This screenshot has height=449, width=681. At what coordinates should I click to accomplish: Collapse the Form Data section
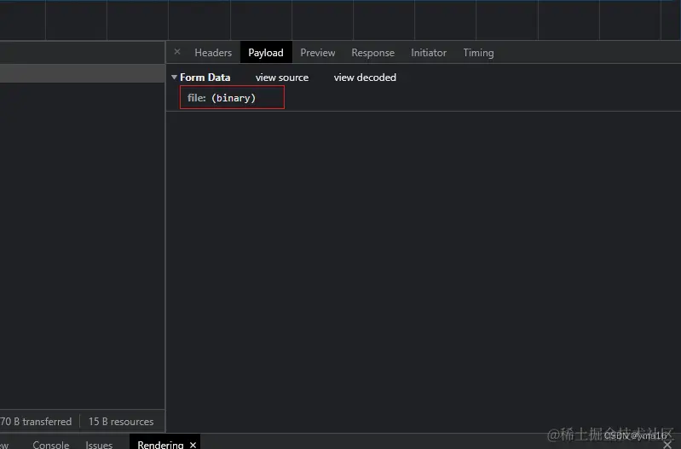coord(174,78)
